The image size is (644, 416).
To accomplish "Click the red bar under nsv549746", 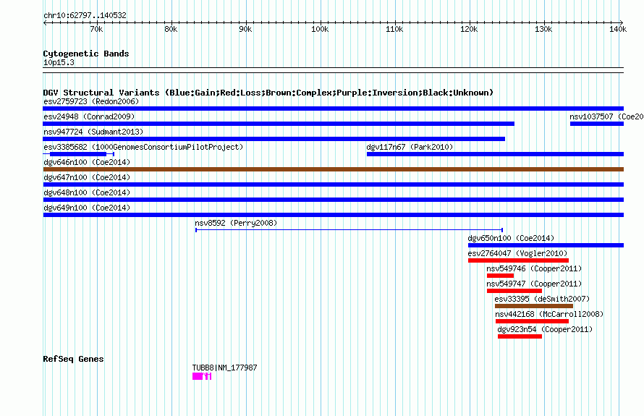I will click(500, 276).
